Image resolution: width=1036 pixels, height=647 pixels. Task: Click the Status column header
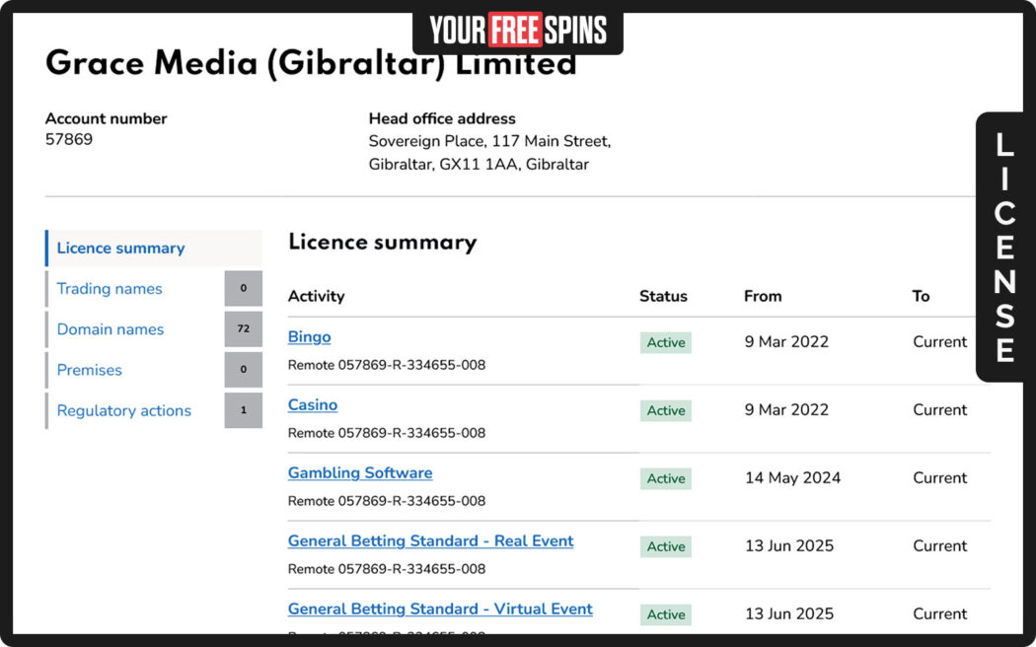coord(662,296)
